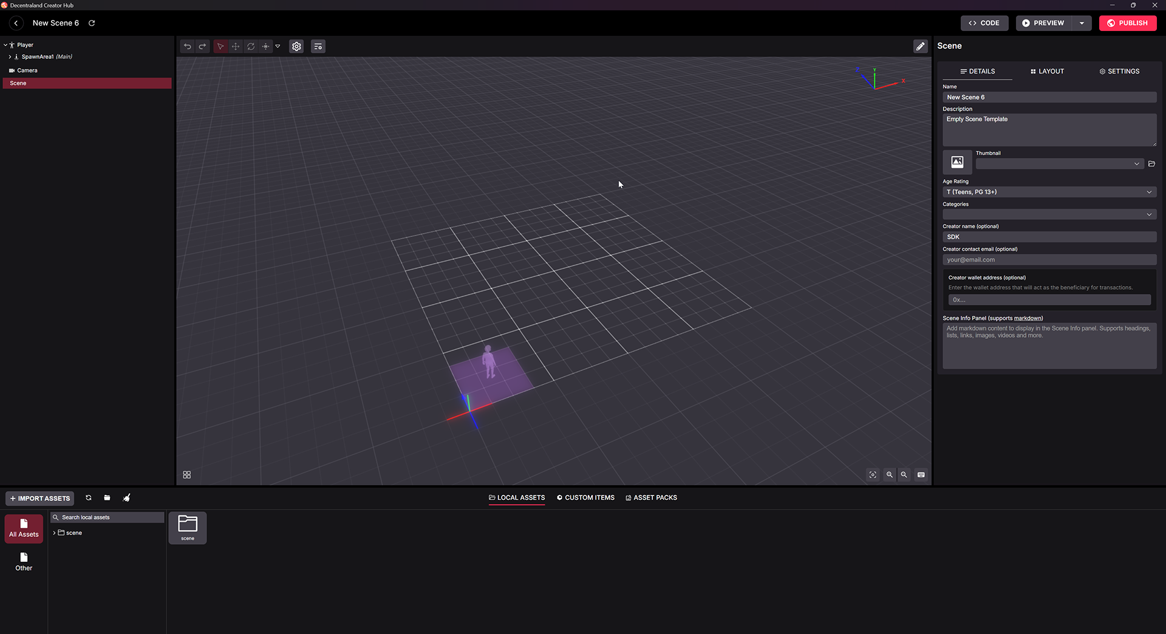
Task: Select the pointer selection tool
Action: coord(220,46)
